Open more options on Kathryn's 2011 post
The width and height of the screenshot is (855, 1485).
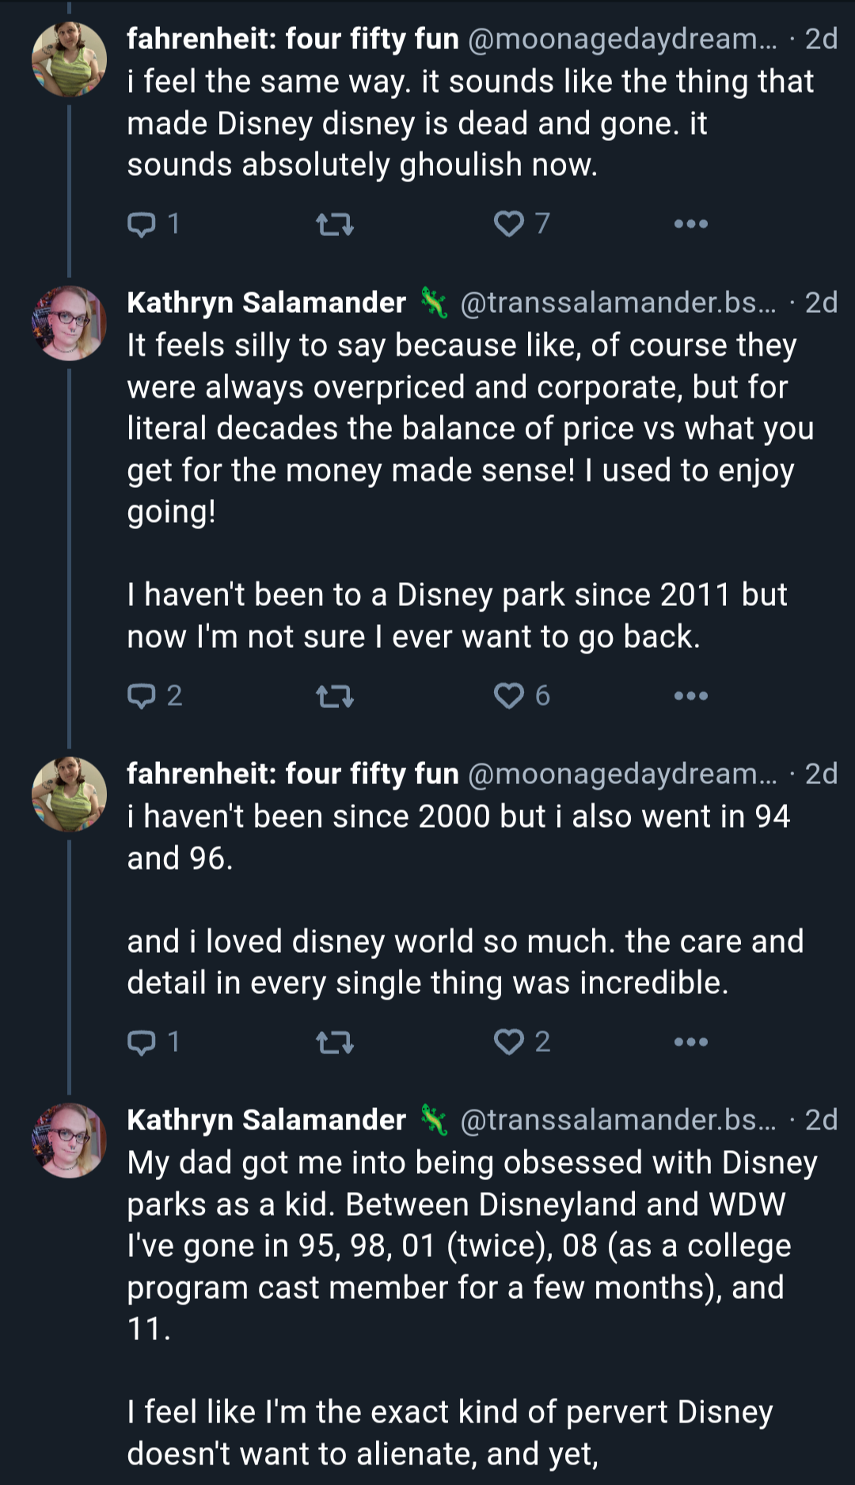click(690, 696)
